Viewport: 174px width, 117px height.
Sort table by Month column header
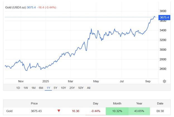117,103
